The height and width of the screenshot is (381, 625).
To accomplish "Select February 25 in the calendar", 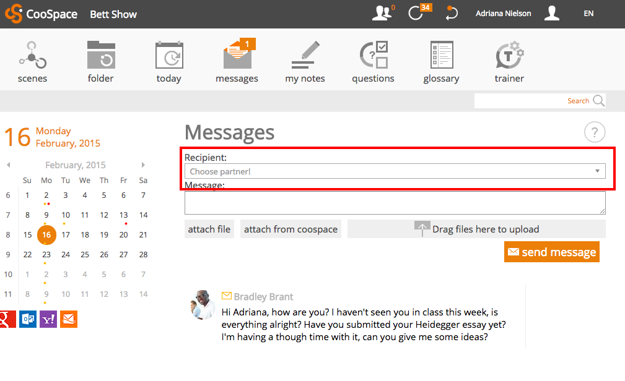I will (85, 254).
